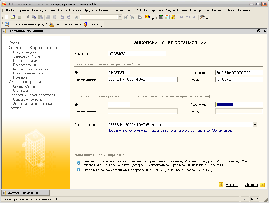The image size is (269, 203).
Task: Expand the toolbar search combo dropdown
Action: tap(120, 17)
